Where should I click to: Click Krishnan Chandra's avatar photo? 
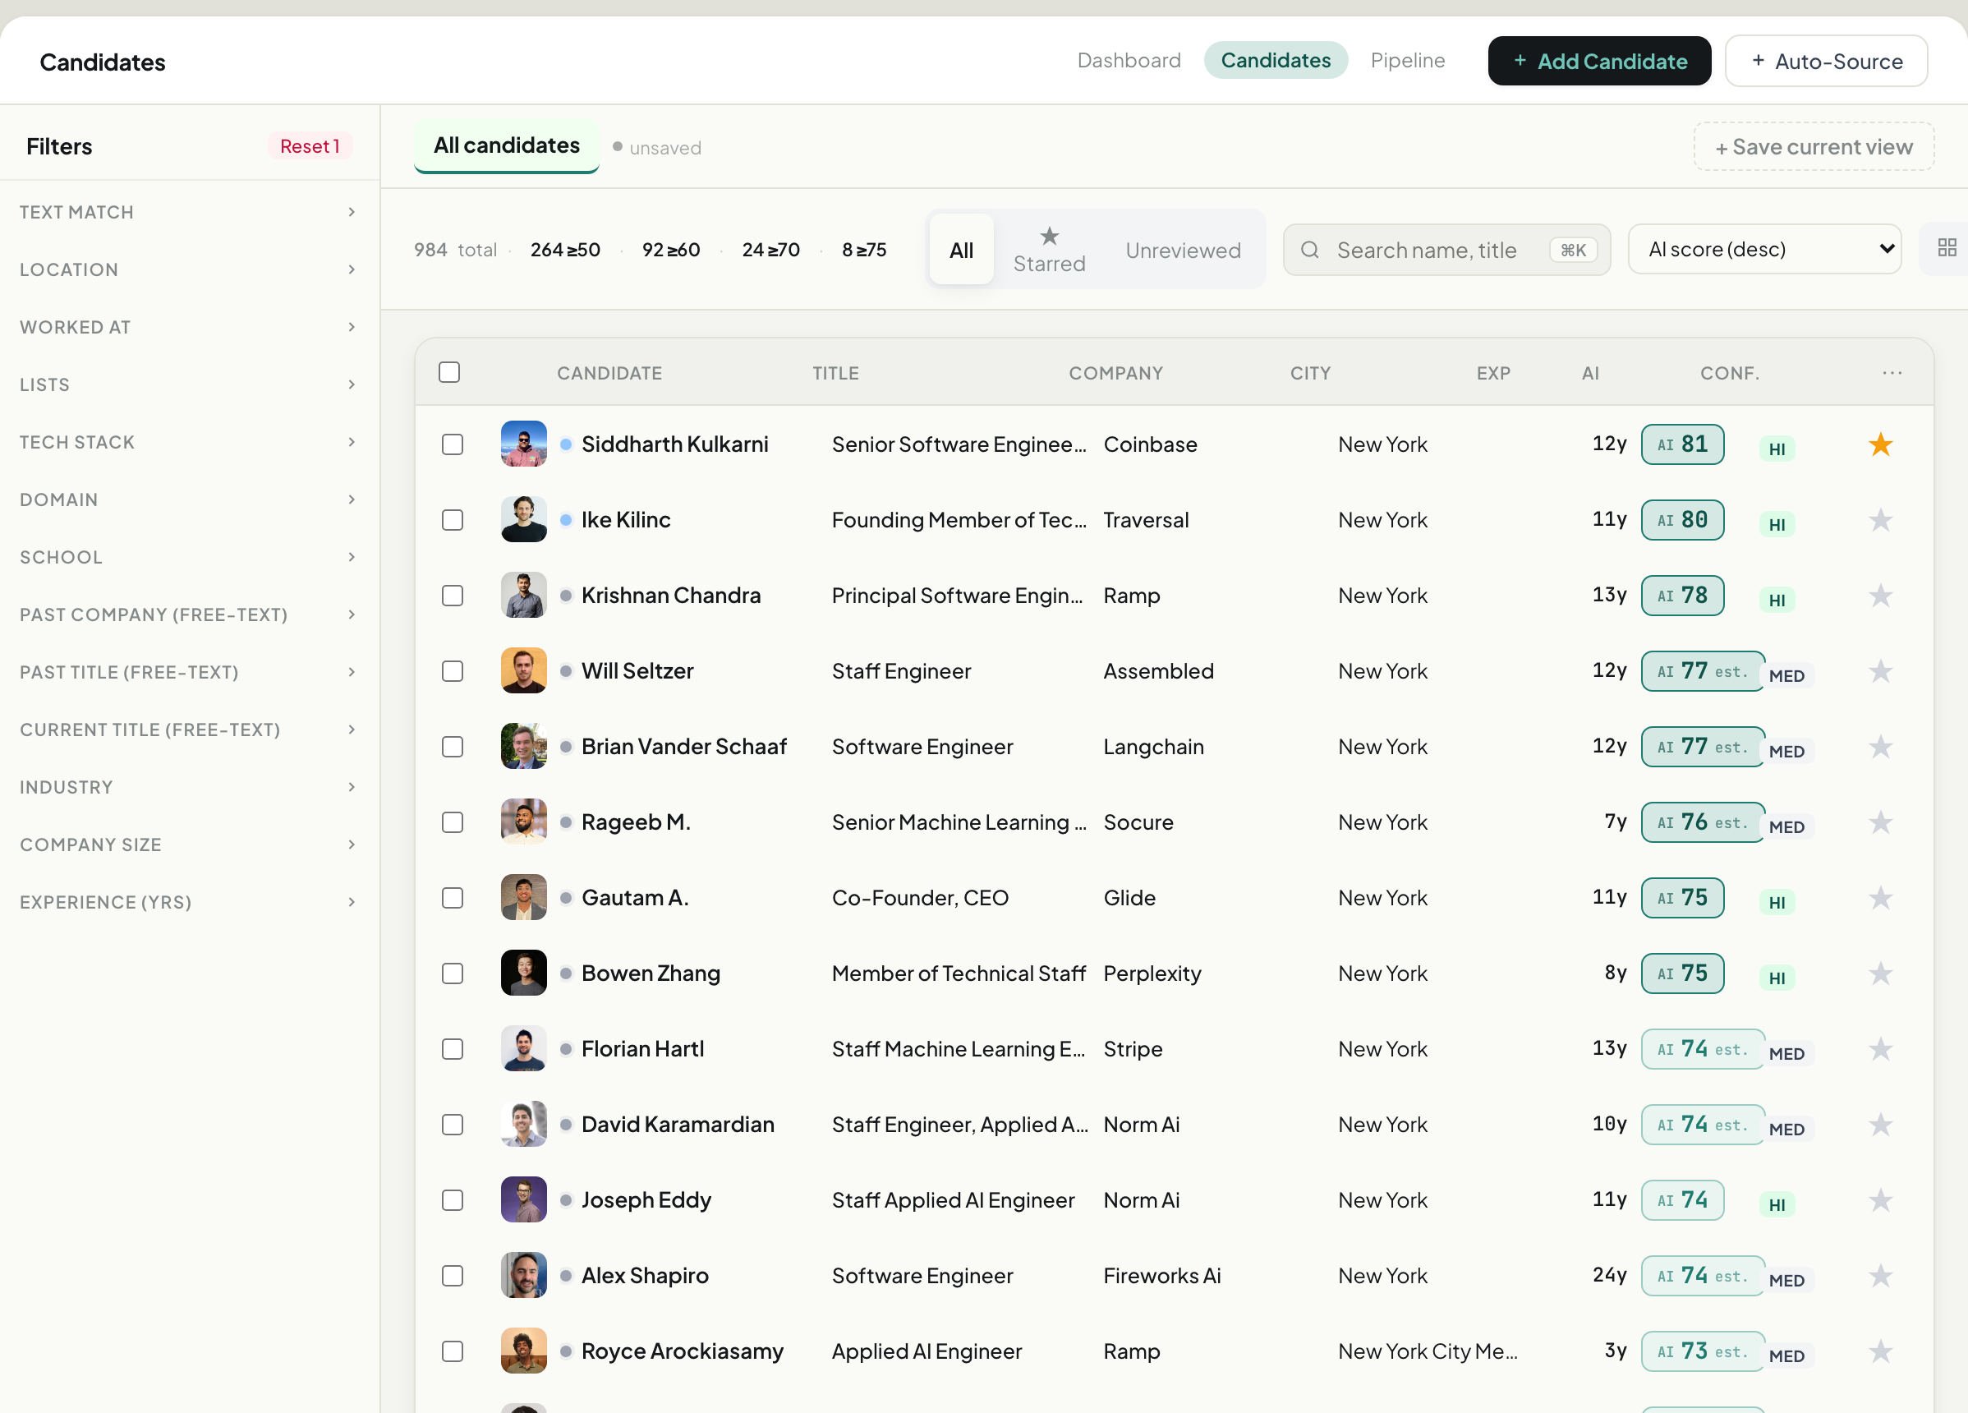pyautogui.click(x=523, y=596)
